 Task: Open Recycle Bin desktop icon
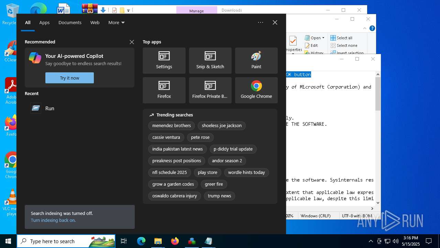tap(11, 14)
